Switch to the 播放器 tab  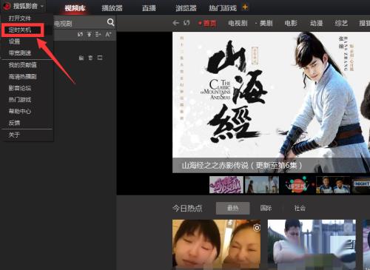click(x=112, y=8)
